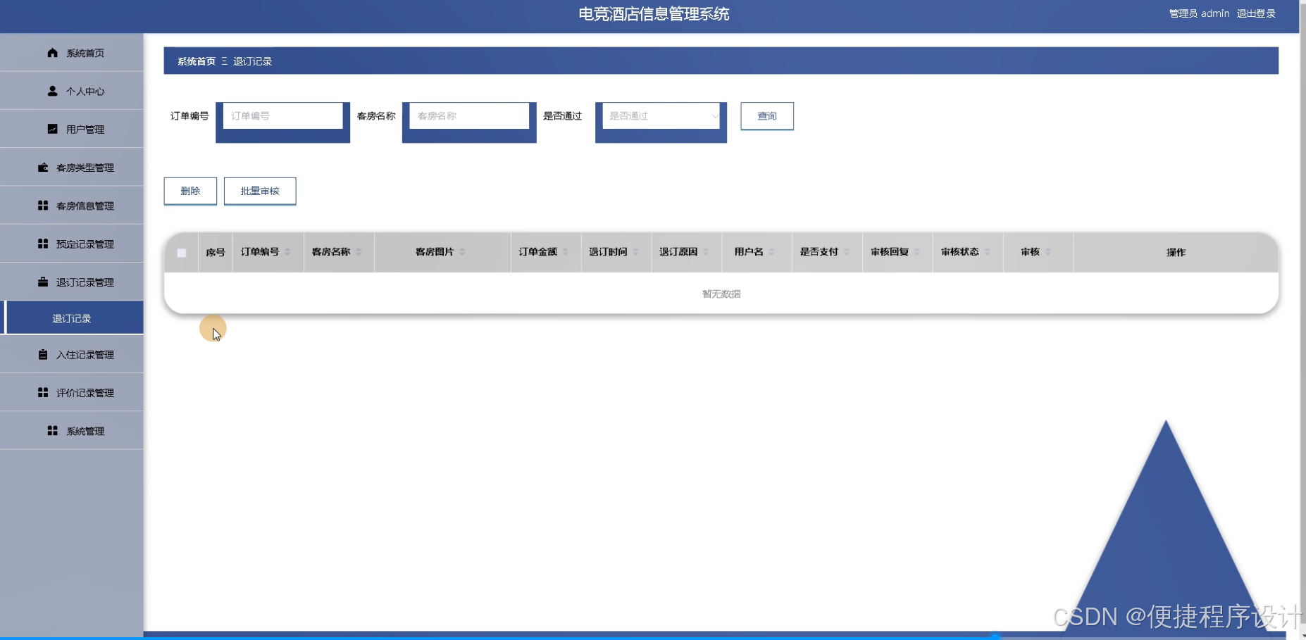Click the grid icon beside 评价记录管理
Viewport: 1306px width, 640px height.
coord(43,392)
